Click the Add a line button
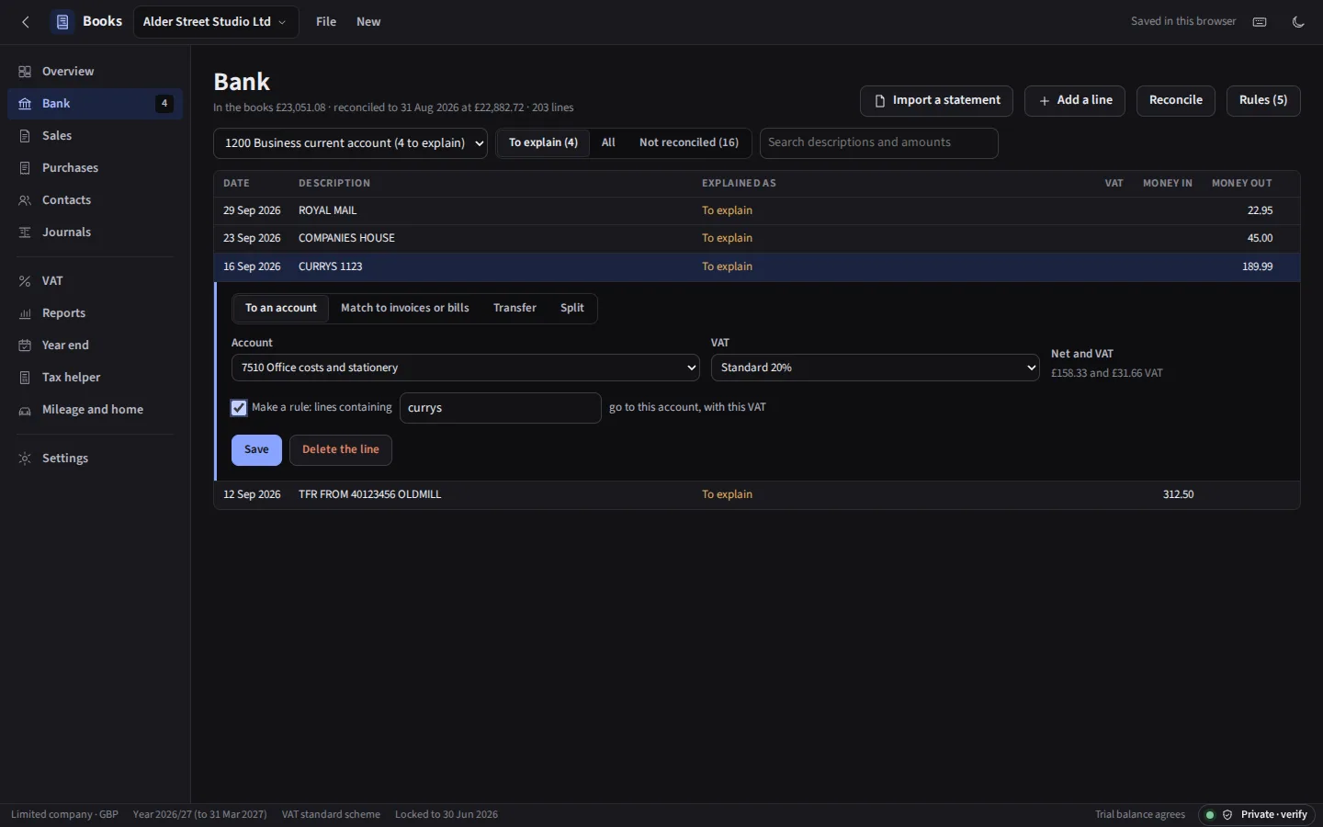Viewport: 1323px width, 827px height. [x=1075, y=101]
